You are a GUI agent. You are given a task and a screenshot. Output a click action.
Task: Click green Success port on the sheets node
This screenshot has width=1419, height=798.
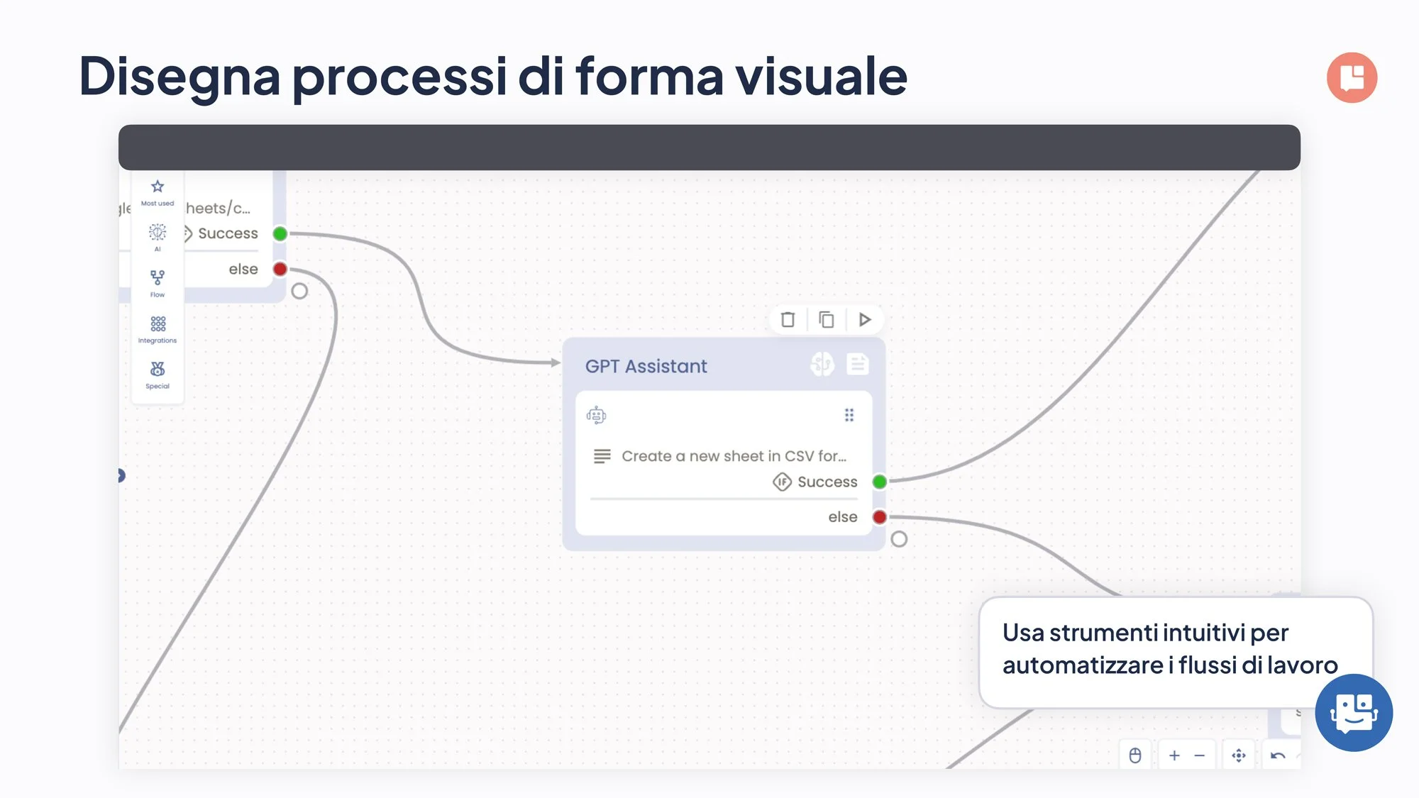[x=280, y=233]
